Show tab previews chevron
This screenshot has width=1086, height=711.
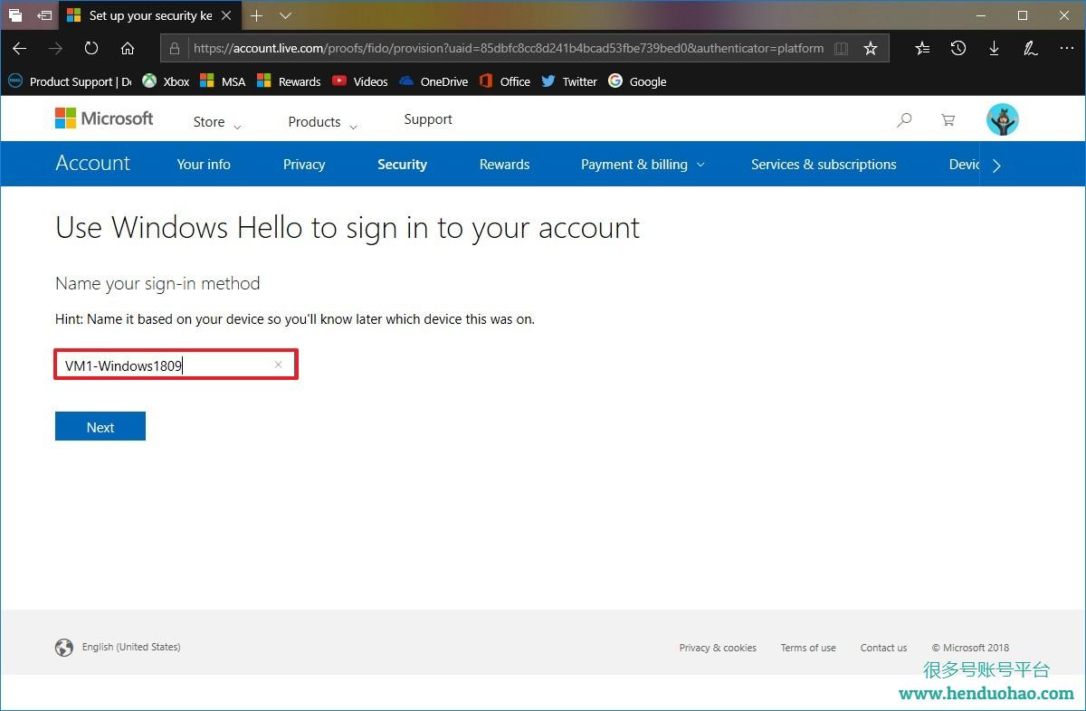click(285, 15)
